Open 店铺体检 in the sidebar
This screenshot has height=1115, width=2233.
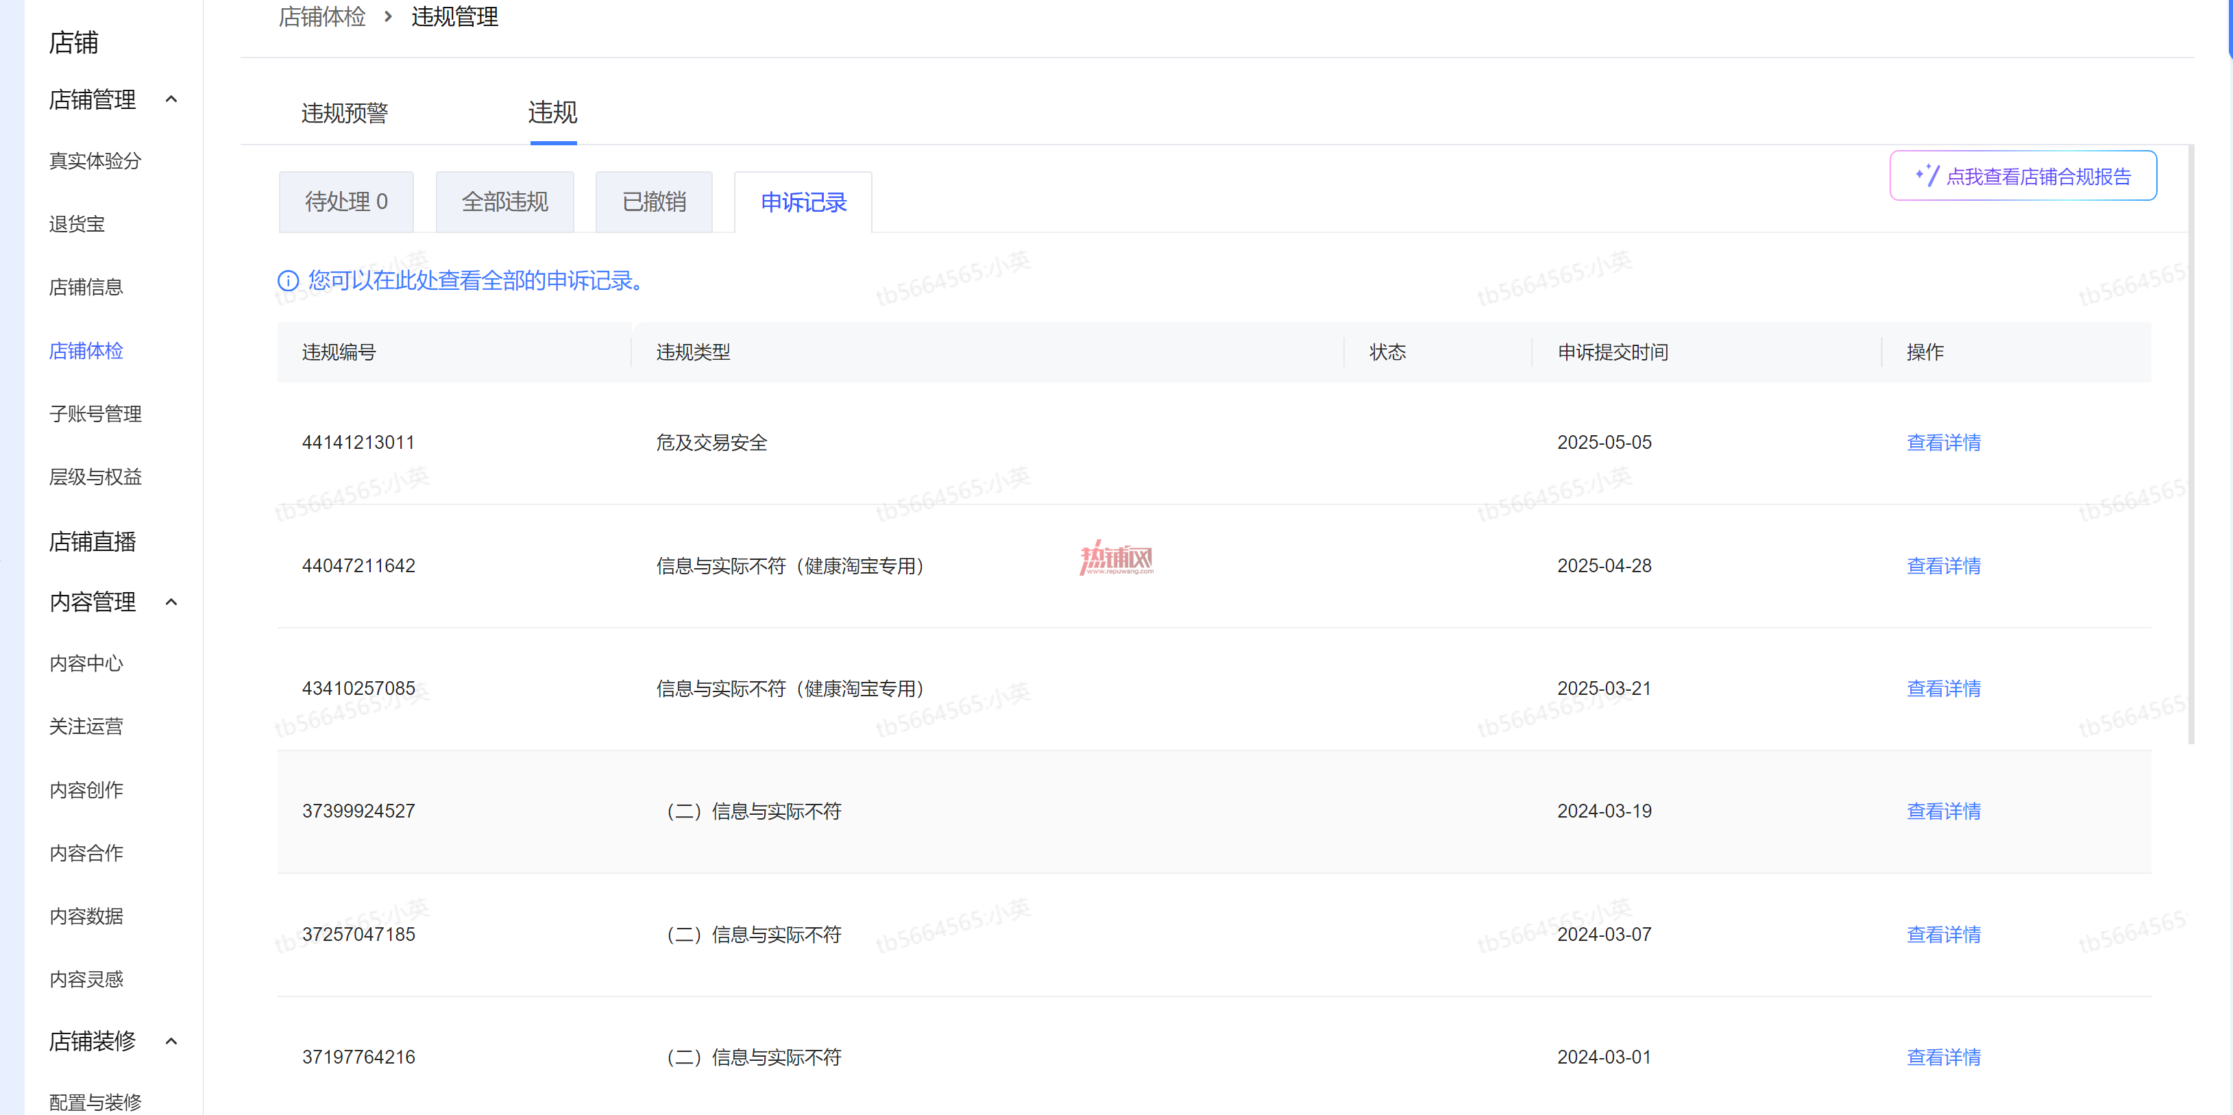click(x=86, y=350)
